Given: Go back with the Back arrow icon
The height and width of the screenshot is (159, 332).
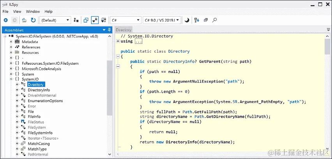Looking at the screenshot, I should coord(6,20).
